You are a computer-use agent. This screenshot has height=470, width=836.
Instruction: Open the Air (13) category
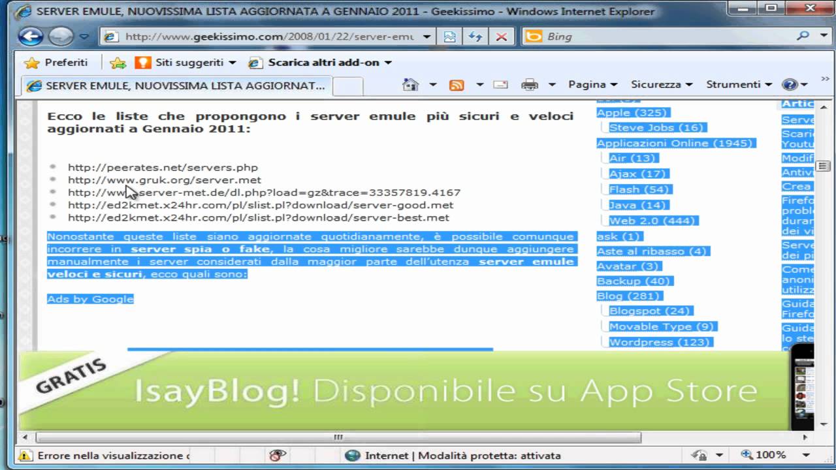point(632,158)
